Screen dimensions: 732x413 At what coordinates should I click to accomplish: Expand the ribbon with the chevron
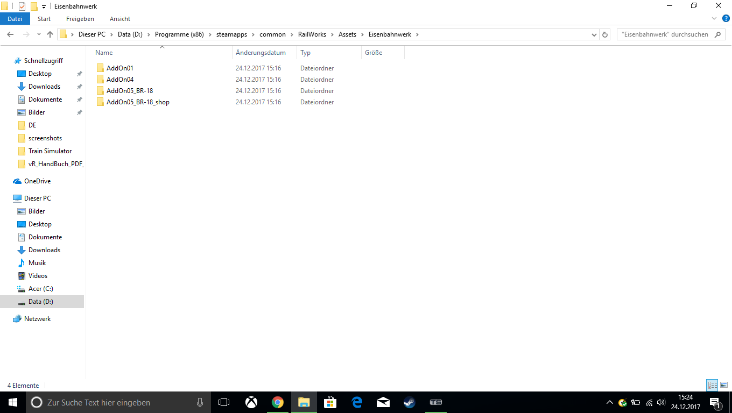coord(715,18)
